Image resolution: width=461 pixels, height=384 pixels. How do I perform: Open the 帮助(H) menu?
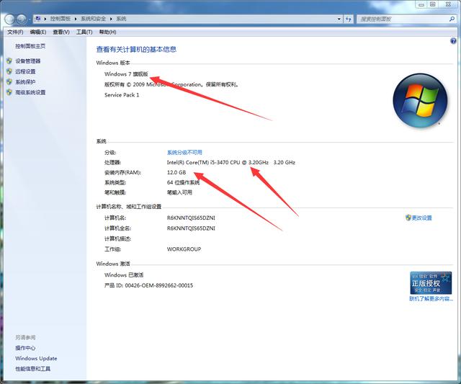tap(107, 32)
